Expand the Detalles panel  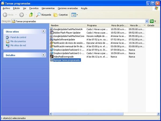43,55
